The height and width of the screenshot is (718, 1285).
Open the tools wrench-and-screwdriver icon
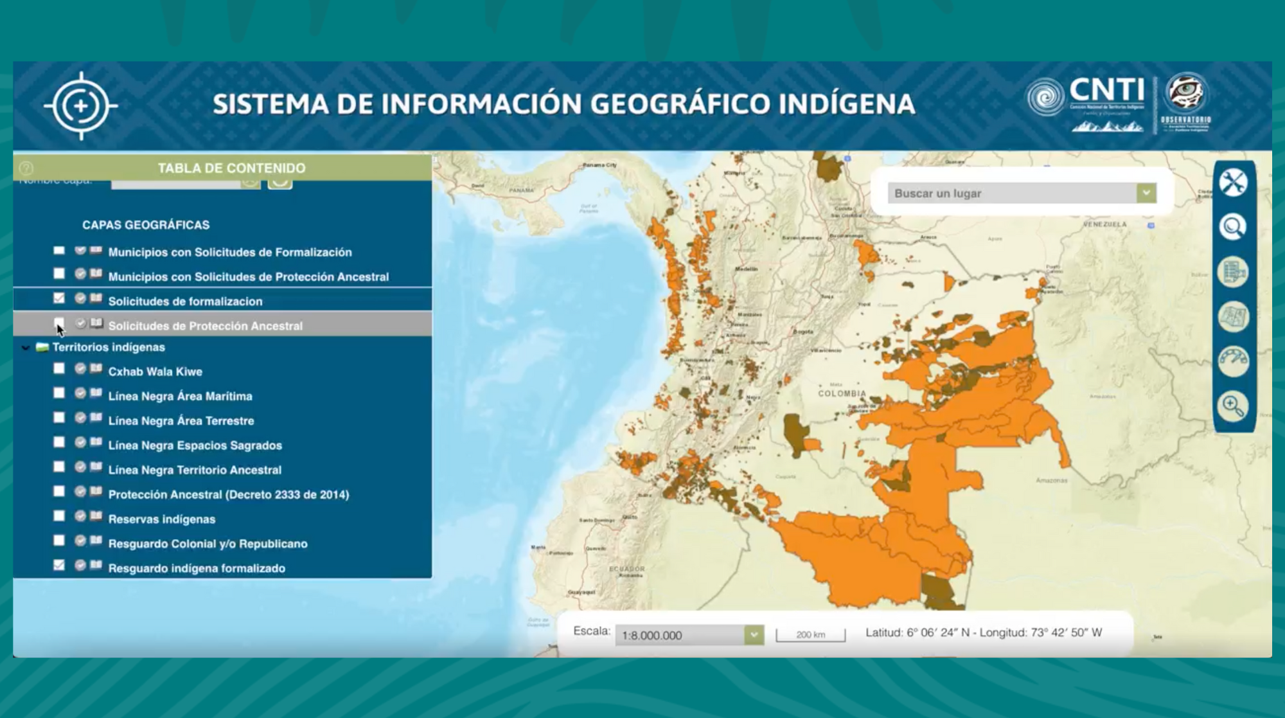[1232, 183]
